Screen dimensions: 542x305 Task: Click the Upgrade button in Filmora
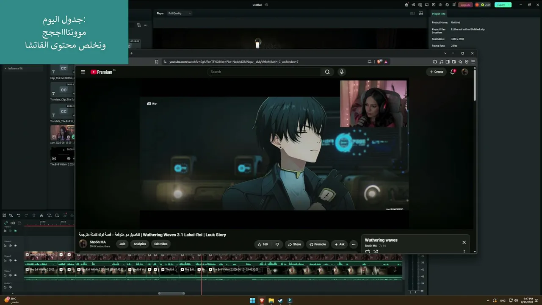click(x=465, y=5)
